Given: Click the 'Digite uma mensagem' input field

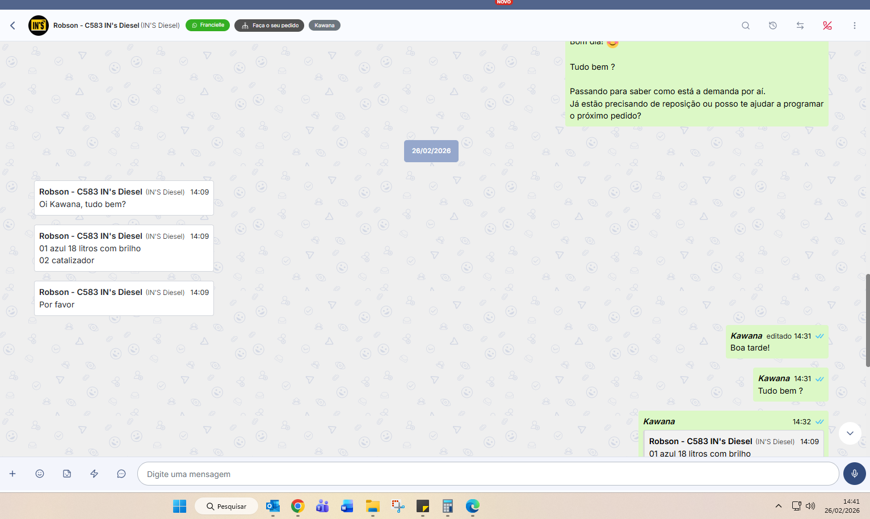Looking at the screenshot, I should (488, 474).
